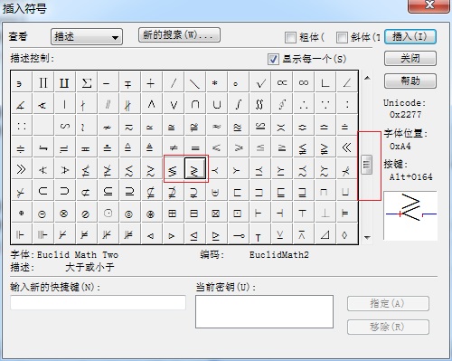This screenshot has height=361, width=452.
Task: Select the logical AND symbol
Action: pos(152,104)
